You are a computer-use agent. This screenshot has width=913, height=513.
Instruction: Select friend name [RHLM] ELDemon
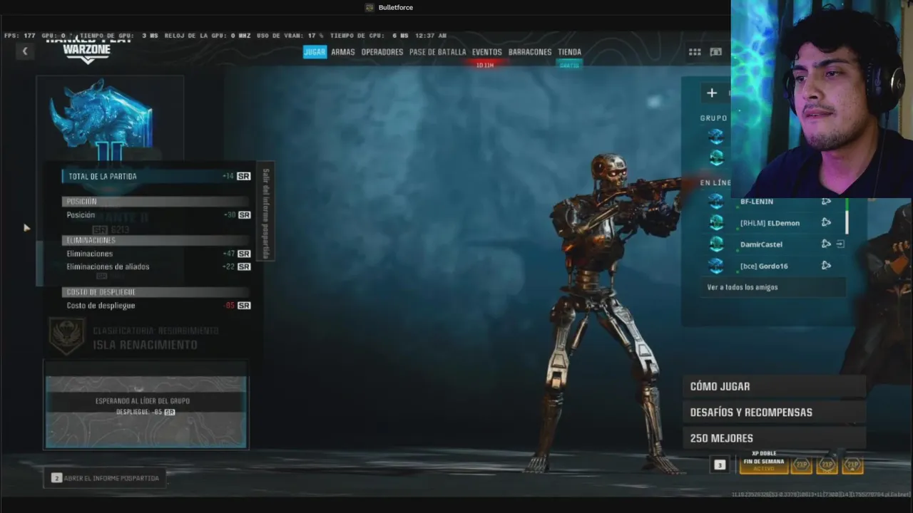[770, 223]
